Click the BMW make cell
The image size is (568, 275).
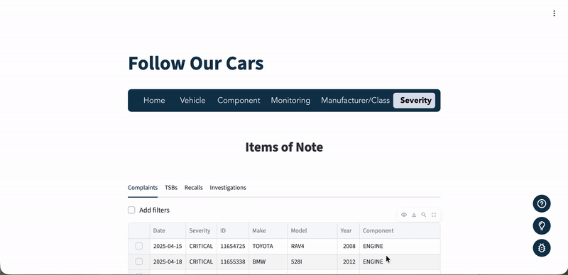tap(268, 262)
